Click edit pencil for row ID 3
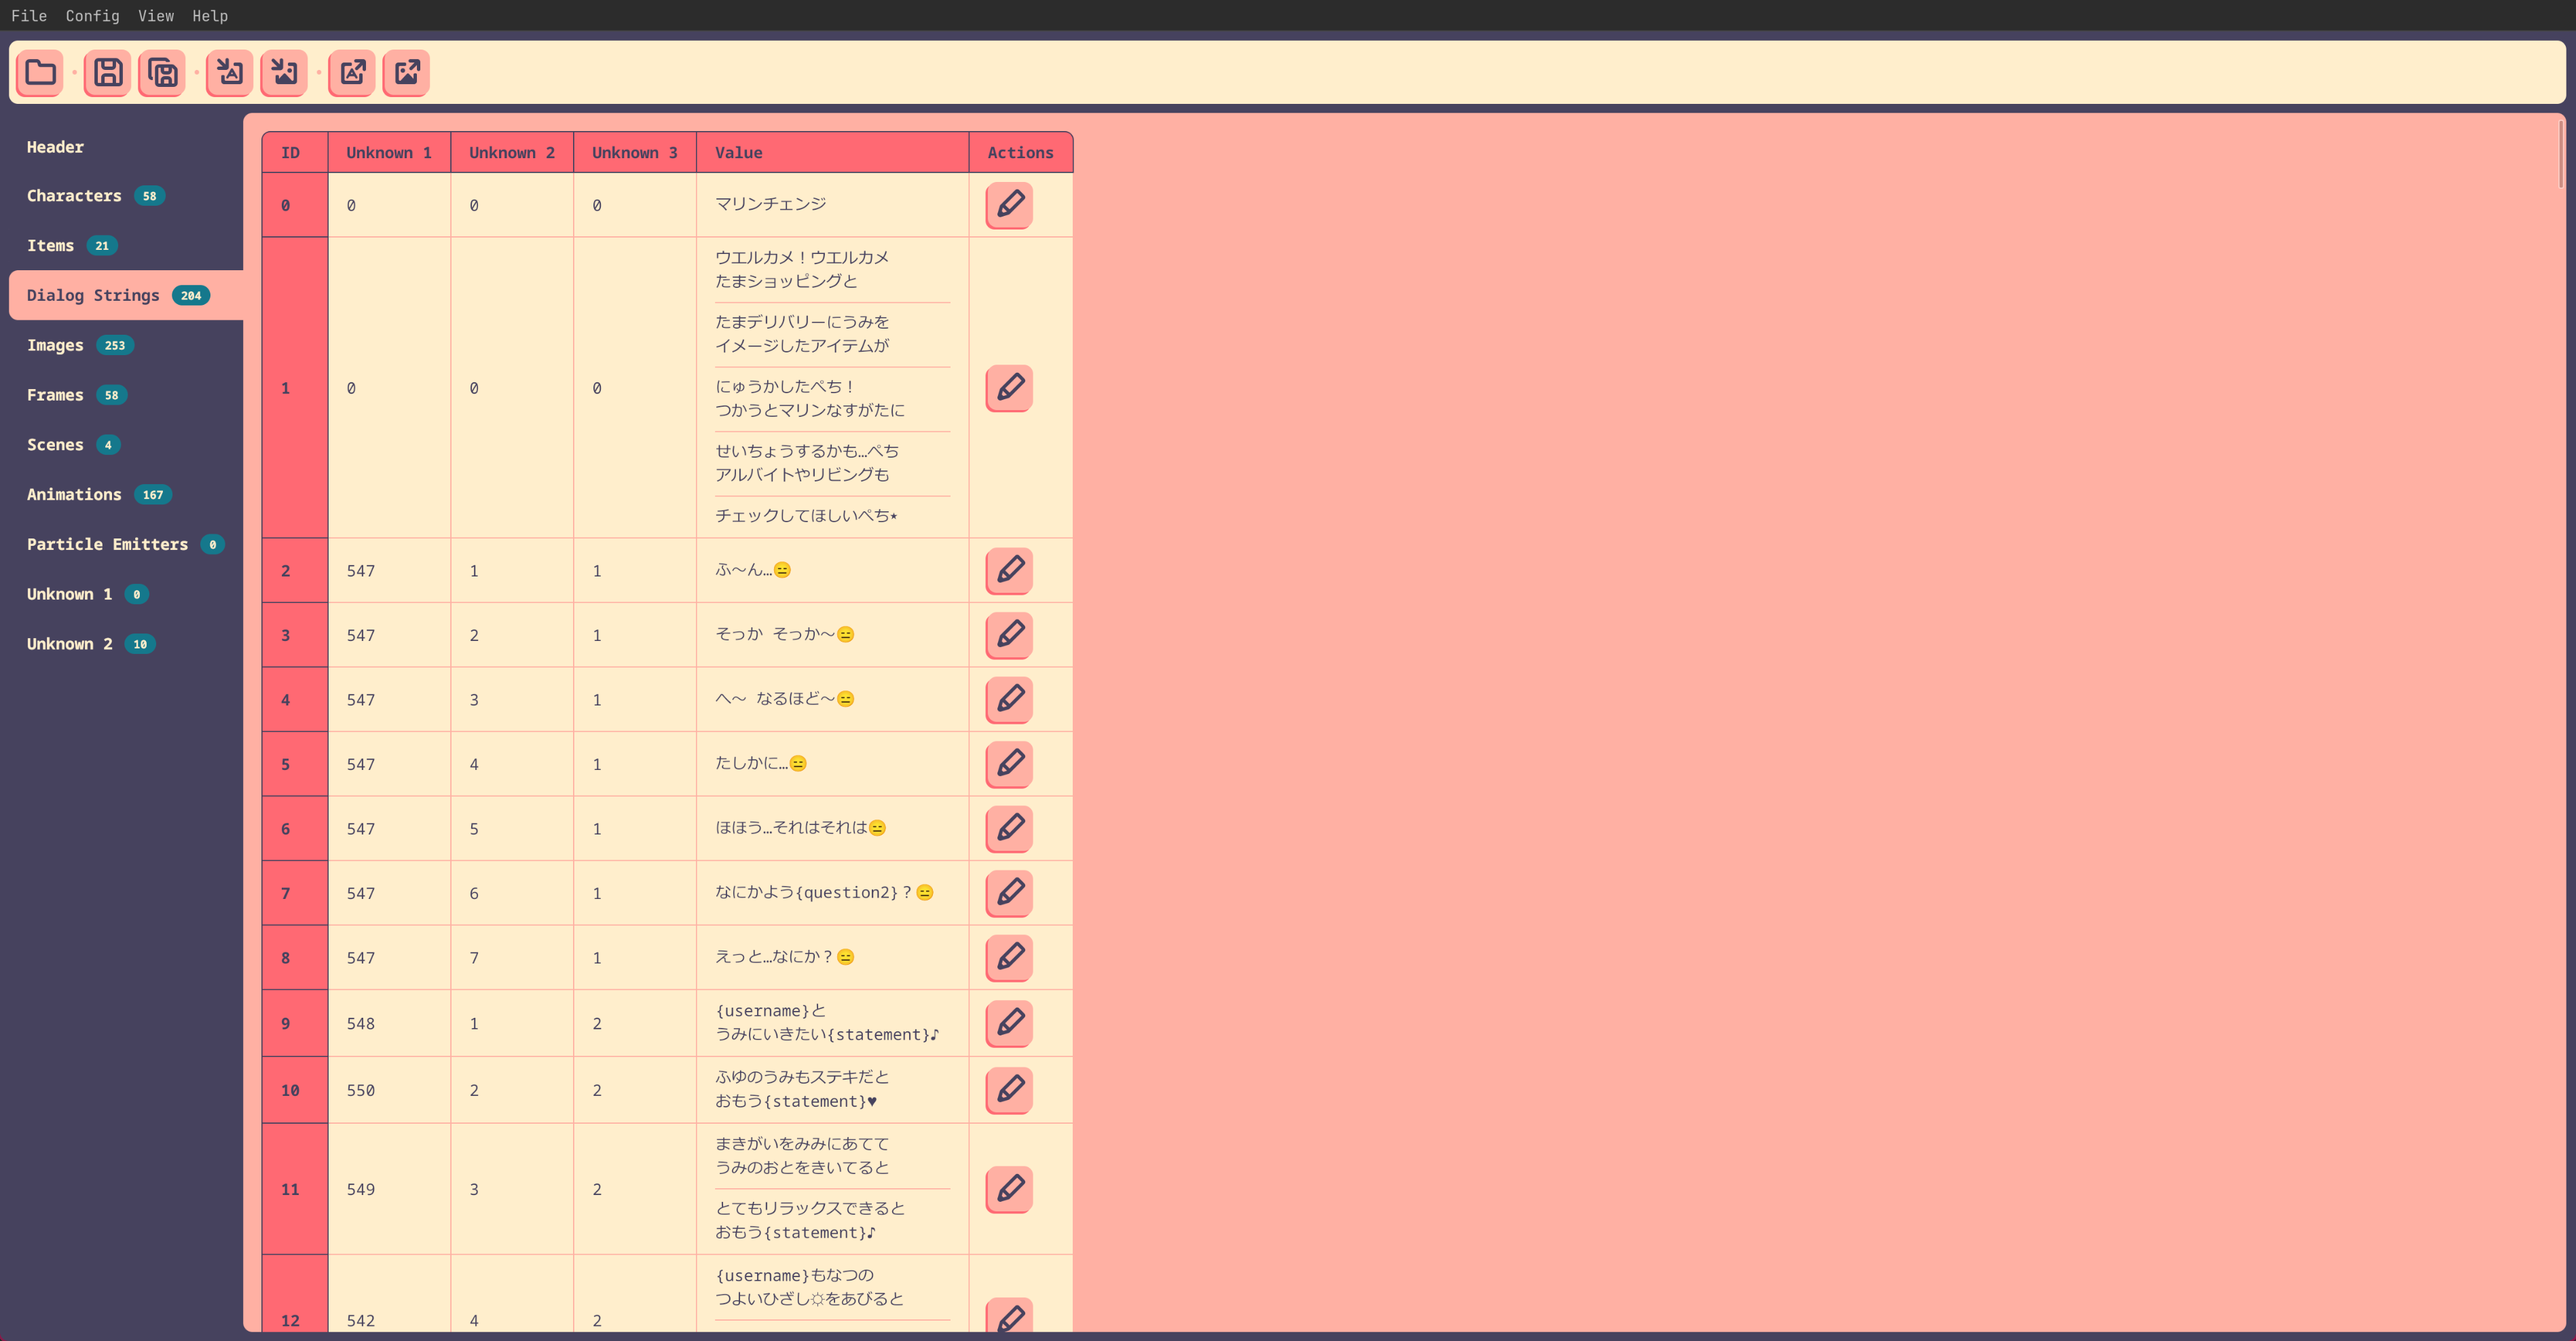 pos(1010,635)
